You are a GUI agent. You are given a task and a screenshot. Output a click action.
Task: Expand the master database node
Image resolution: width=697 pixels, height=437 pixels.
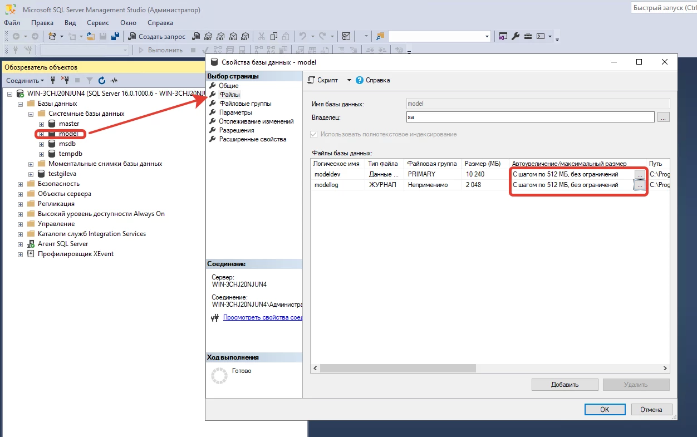point(41,124)
